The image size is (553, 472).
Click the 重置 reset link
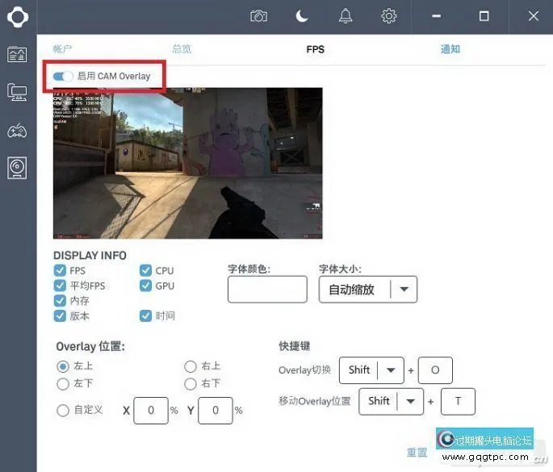417,453
